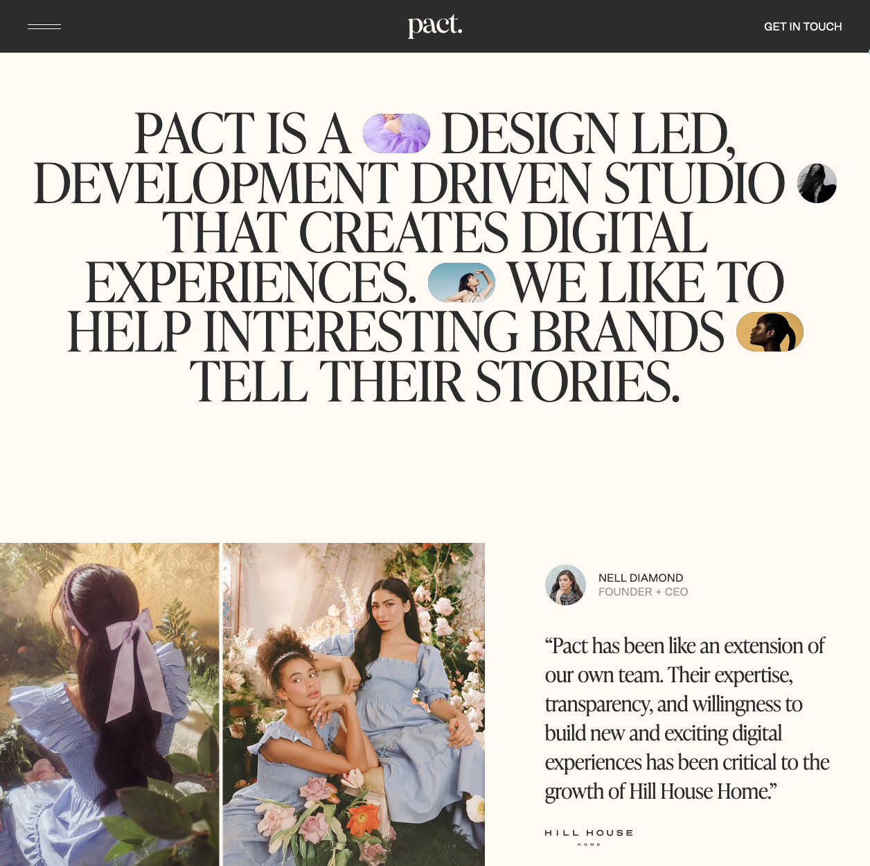Click the purple tulle dress pill image
The image size is (870, 866).
click(x=397, y=134)
